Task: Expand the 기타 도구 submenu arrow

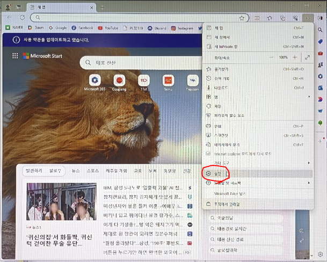Action: (308, 163)
